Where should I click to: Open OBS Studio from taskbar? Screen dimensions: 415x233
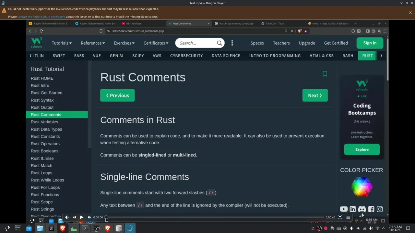point(96,228)
